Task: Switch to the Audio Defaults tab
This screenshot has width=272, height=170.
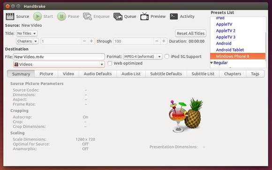Action: pyautogui.click(x=98, y=74)
